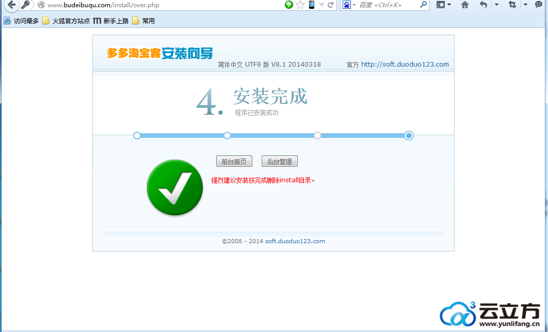Go to the home page icon
Screen dimensions: 548x332
[x=465, y=5]
